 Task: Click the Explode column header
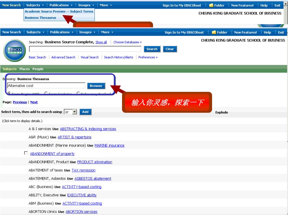tap(222, 112)
